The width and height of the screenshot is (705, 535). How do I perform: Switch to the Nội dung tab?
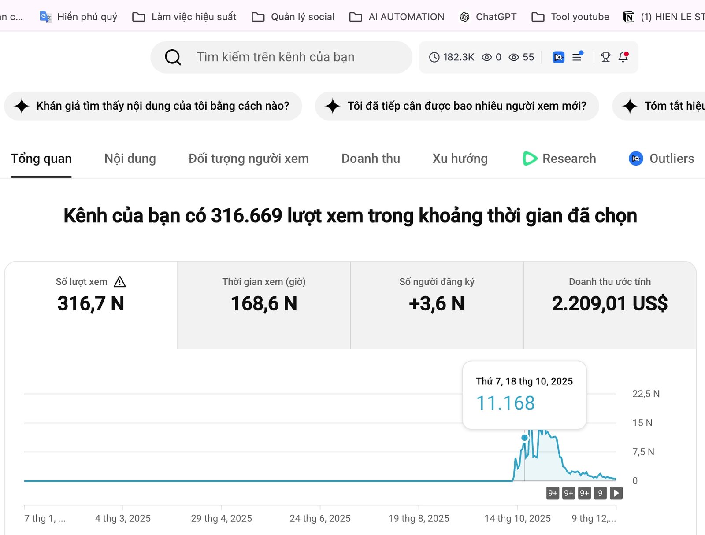point(130,159)
